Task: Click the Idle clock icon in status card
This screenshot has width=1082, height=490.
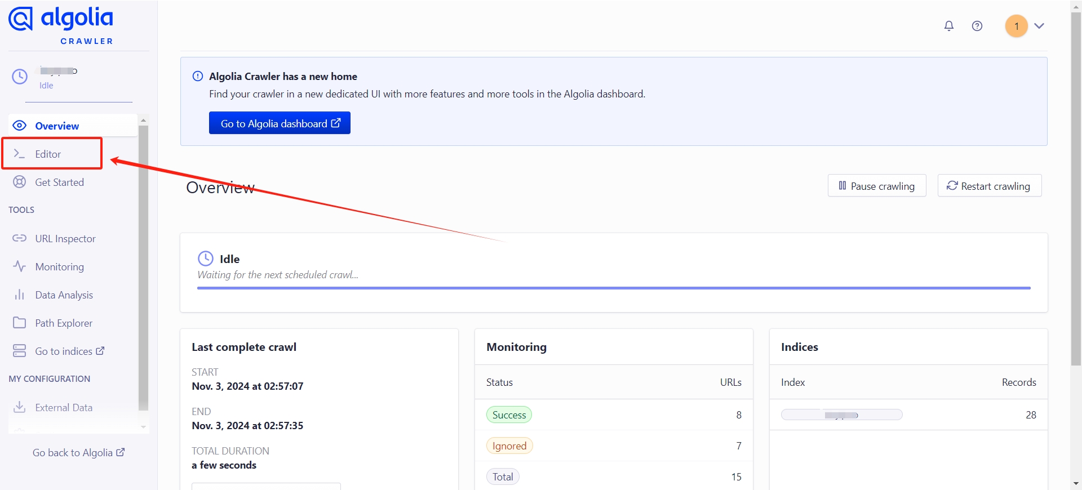Action: tap(206, 259)
